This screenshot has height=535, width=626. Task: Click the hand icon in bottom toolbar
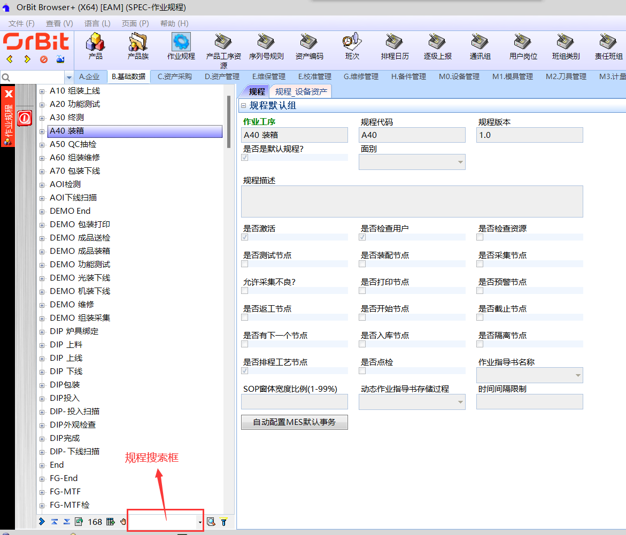(x=123, y=522)
